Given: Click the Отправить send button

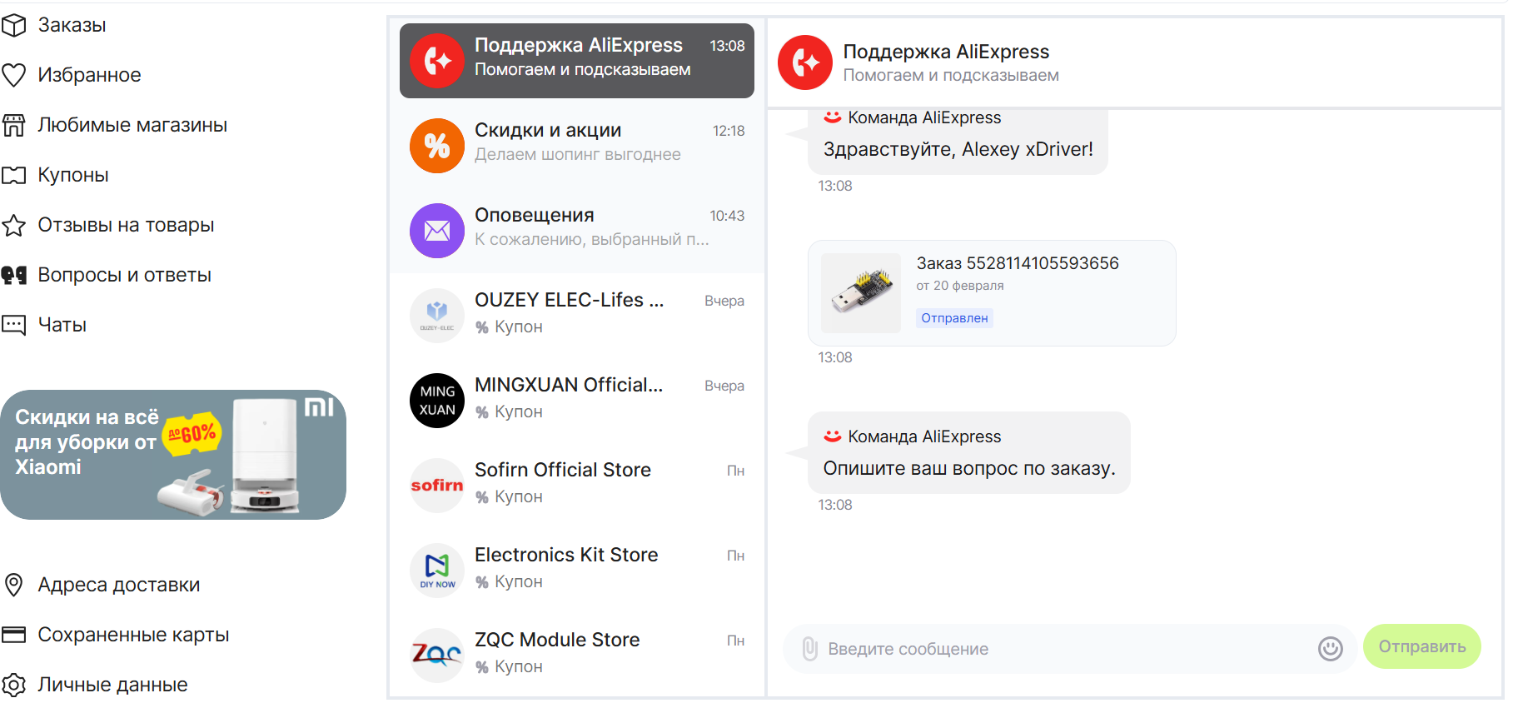Looking at the screenshot, I should [x=1422, y=646].
